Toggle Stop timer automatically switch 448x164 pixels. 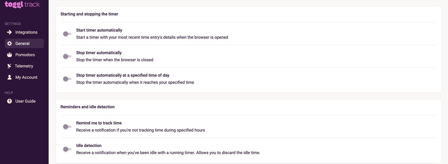67,56
